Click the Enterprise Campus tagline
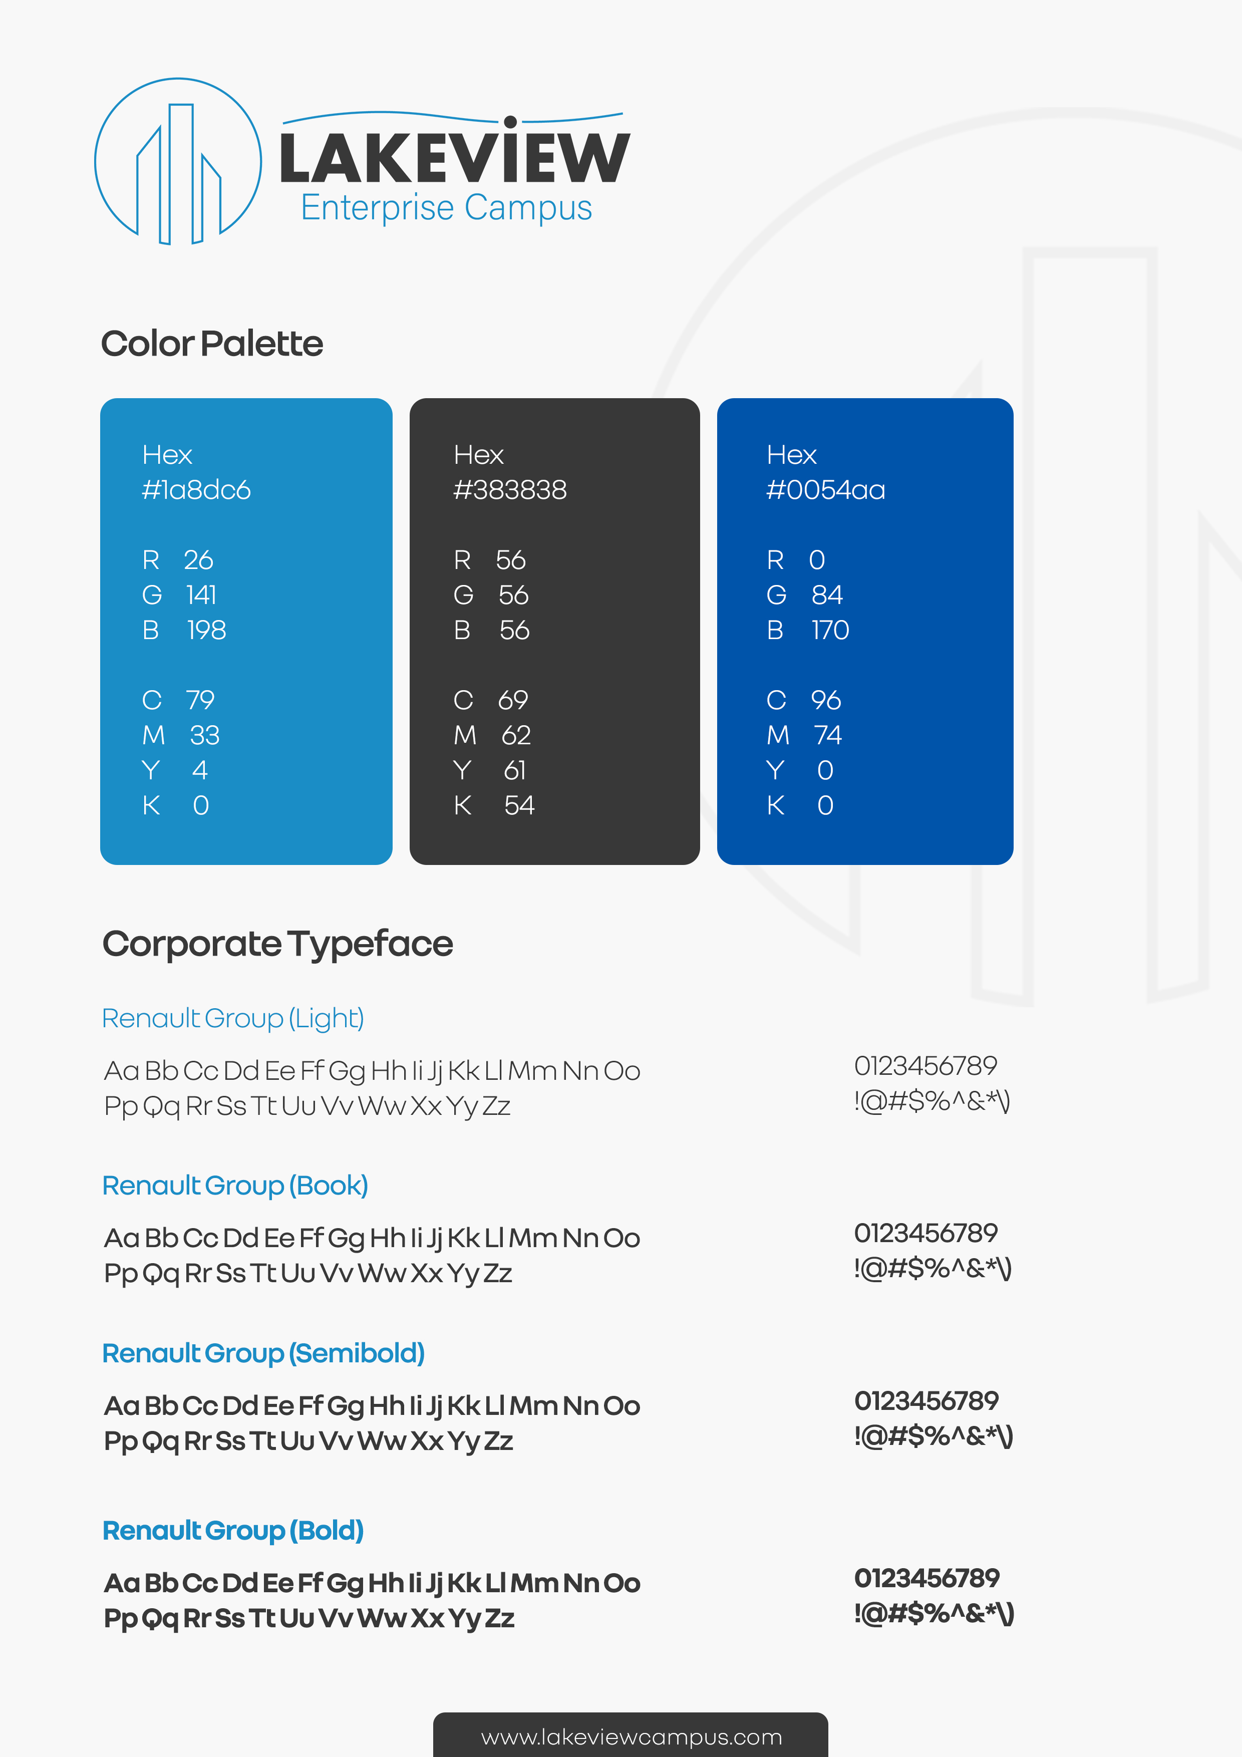This screenshot has height=1757, width=1242. pos(446,208)
